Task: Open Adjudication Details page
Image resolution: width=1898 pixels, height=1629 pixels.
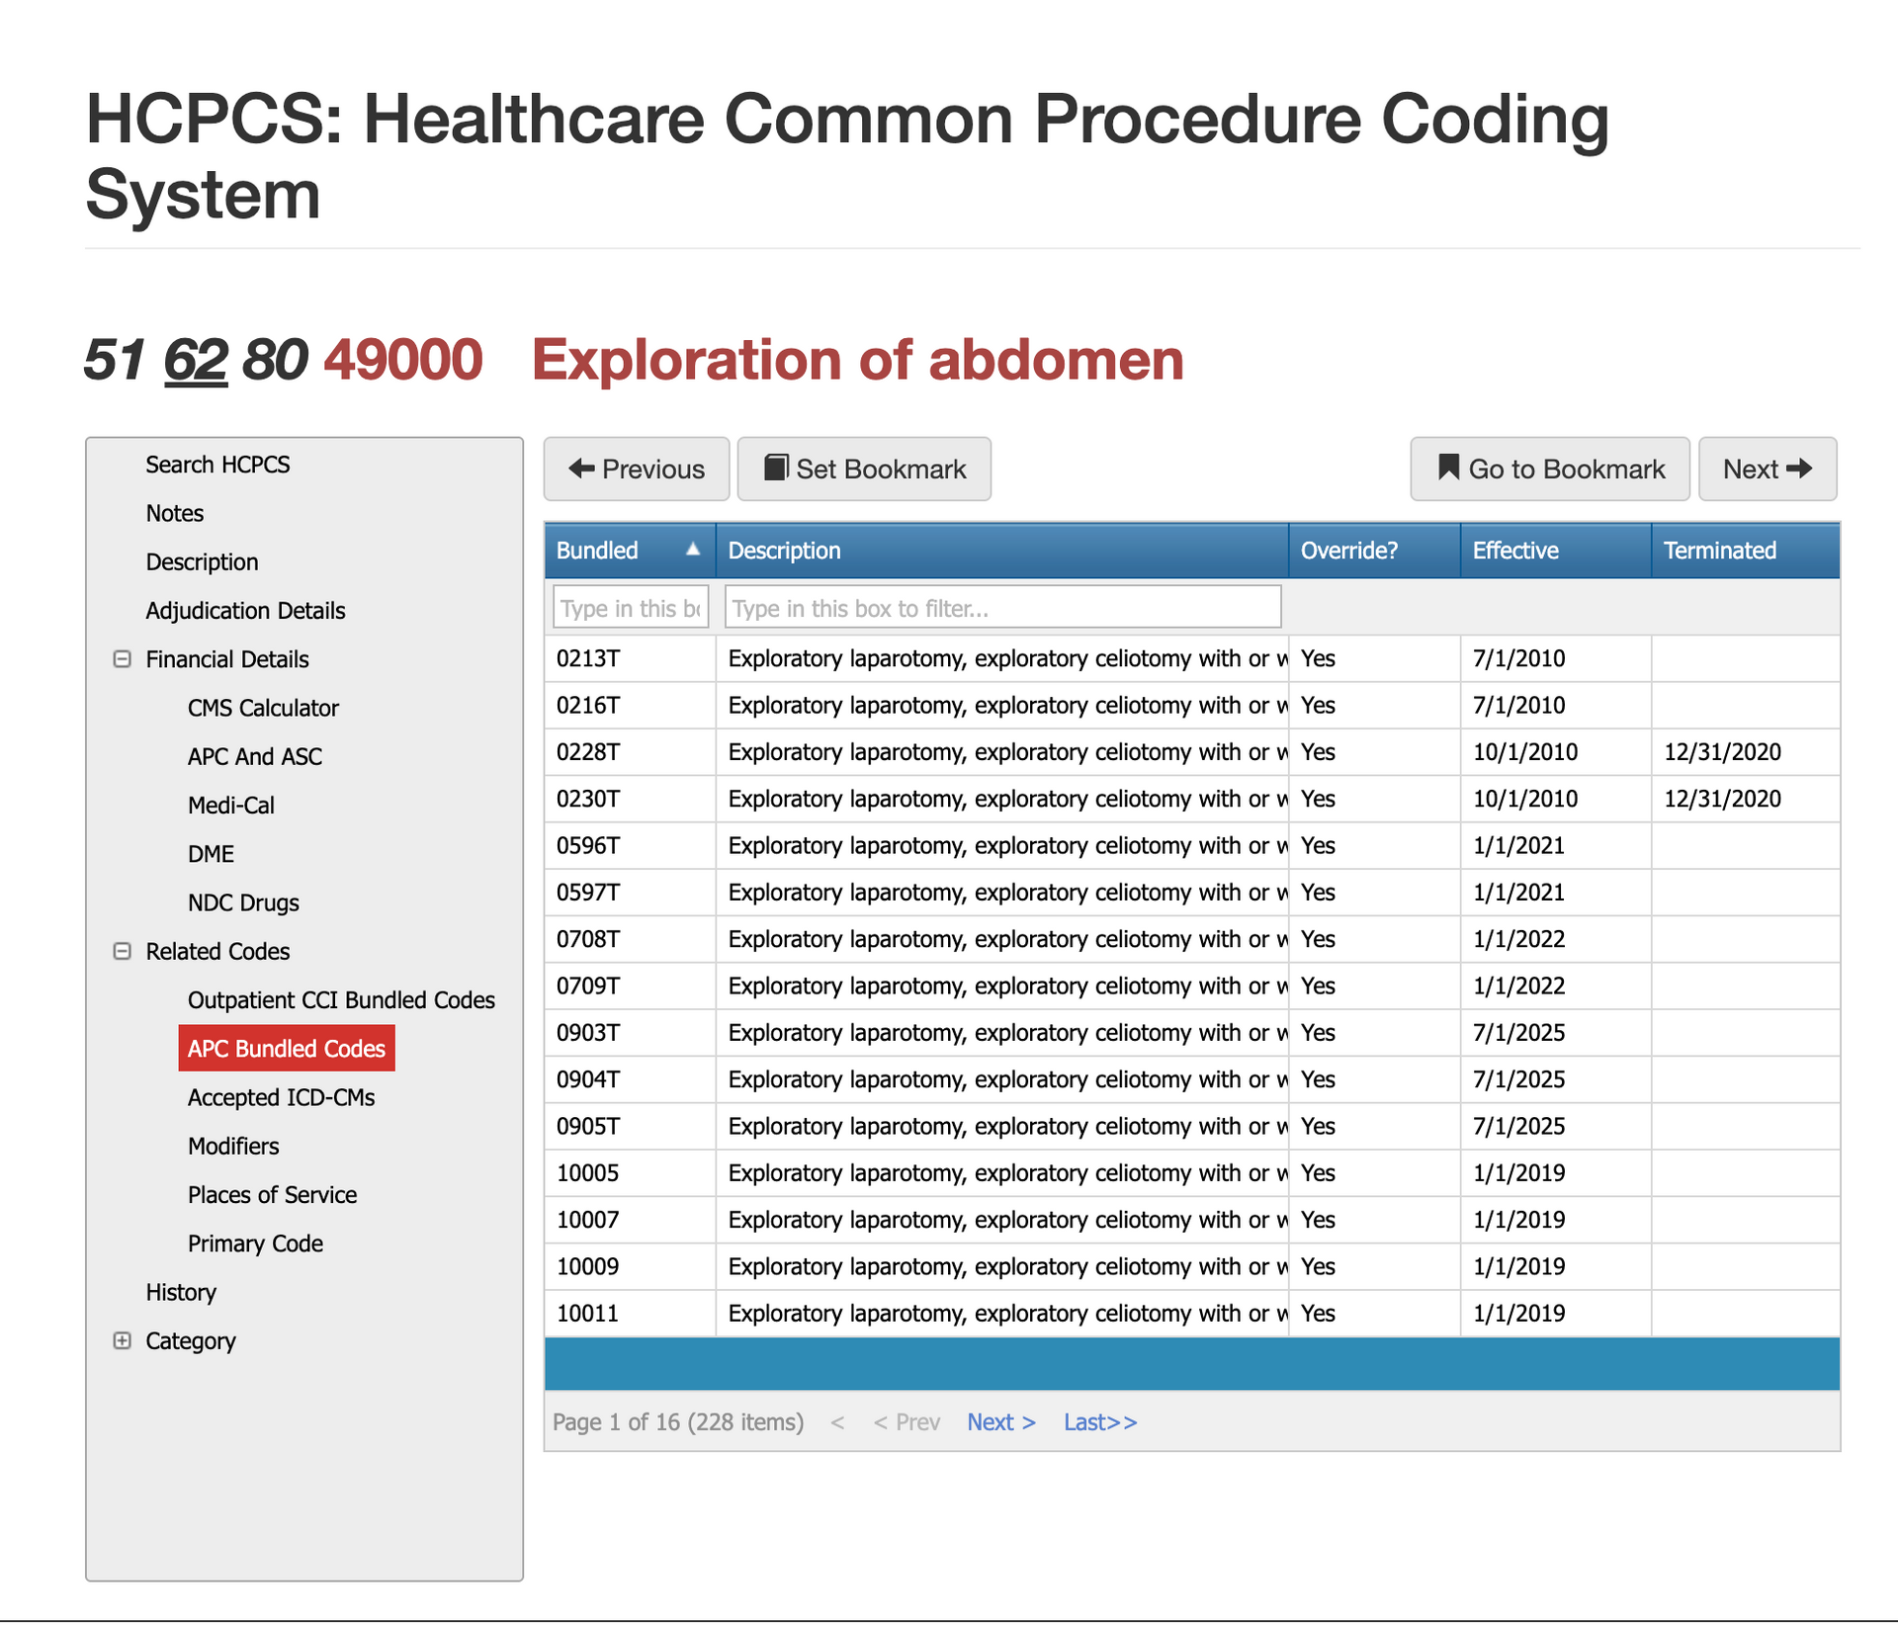Action: pos(245,610)
